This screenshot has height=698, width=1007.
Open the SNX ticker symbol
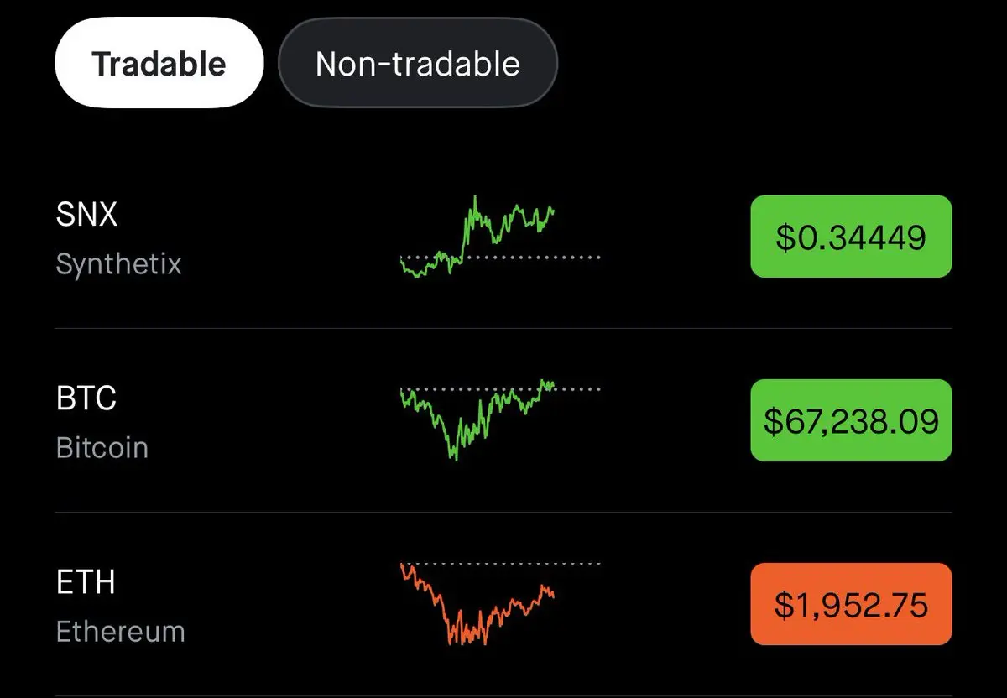[x=86, y=215]
